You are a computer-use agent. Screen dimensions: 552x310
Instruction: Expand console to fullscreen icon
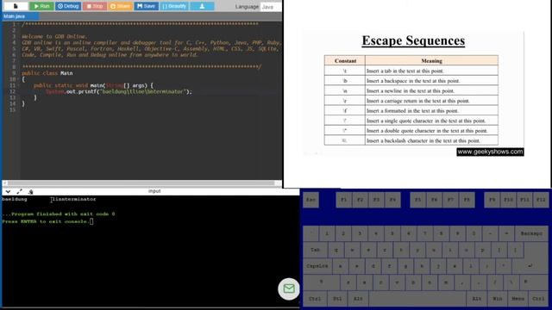point(19,191)
